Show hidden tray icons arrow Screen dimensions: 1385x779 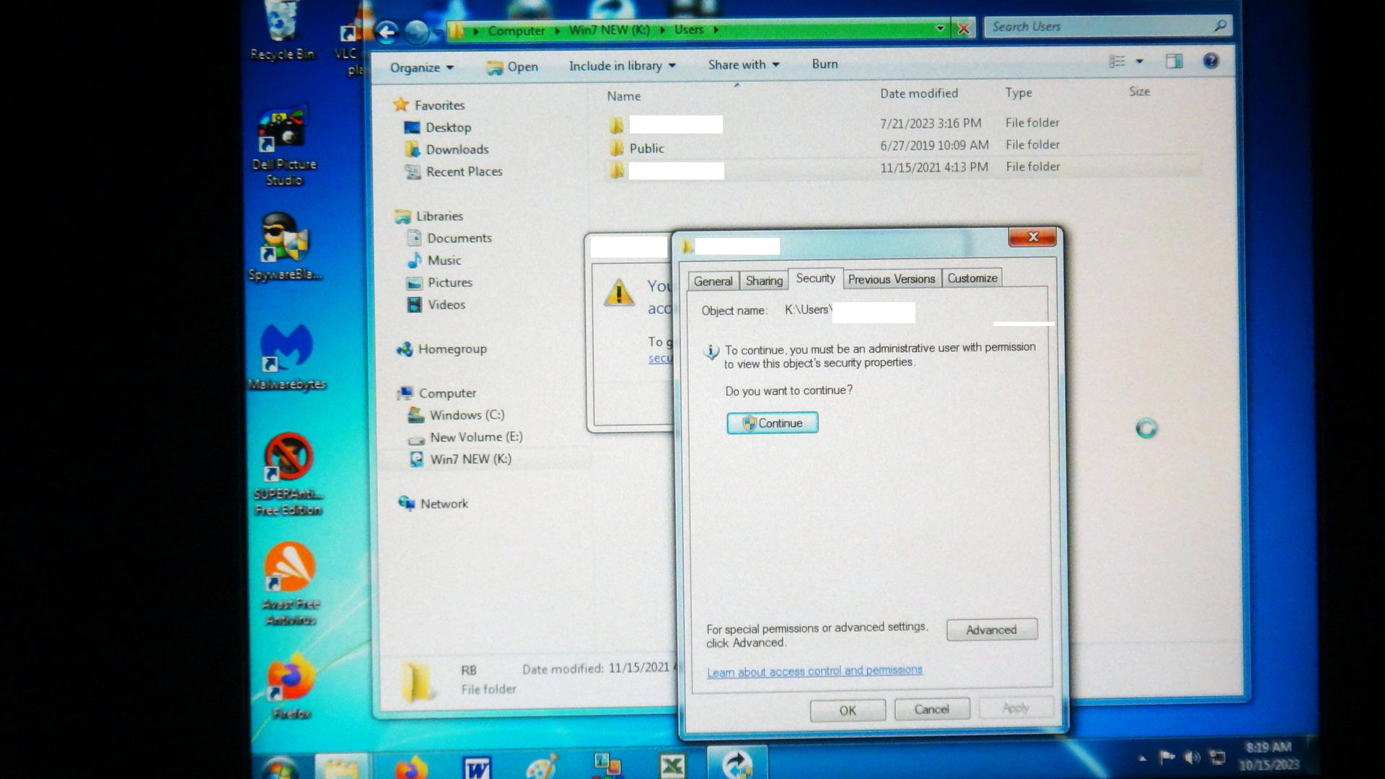1142,757
